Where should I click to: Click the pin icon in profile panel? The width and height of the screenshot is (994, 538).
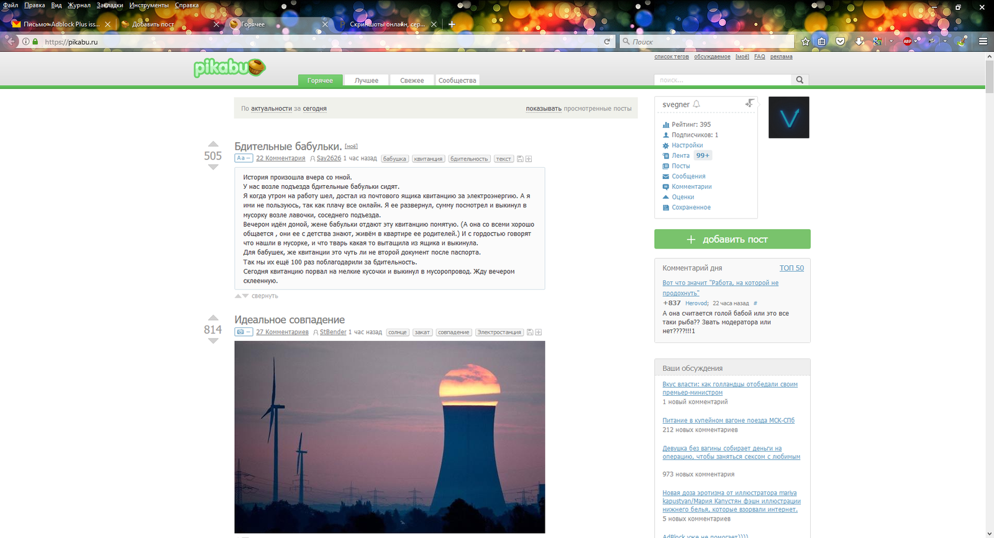(750, 103)
